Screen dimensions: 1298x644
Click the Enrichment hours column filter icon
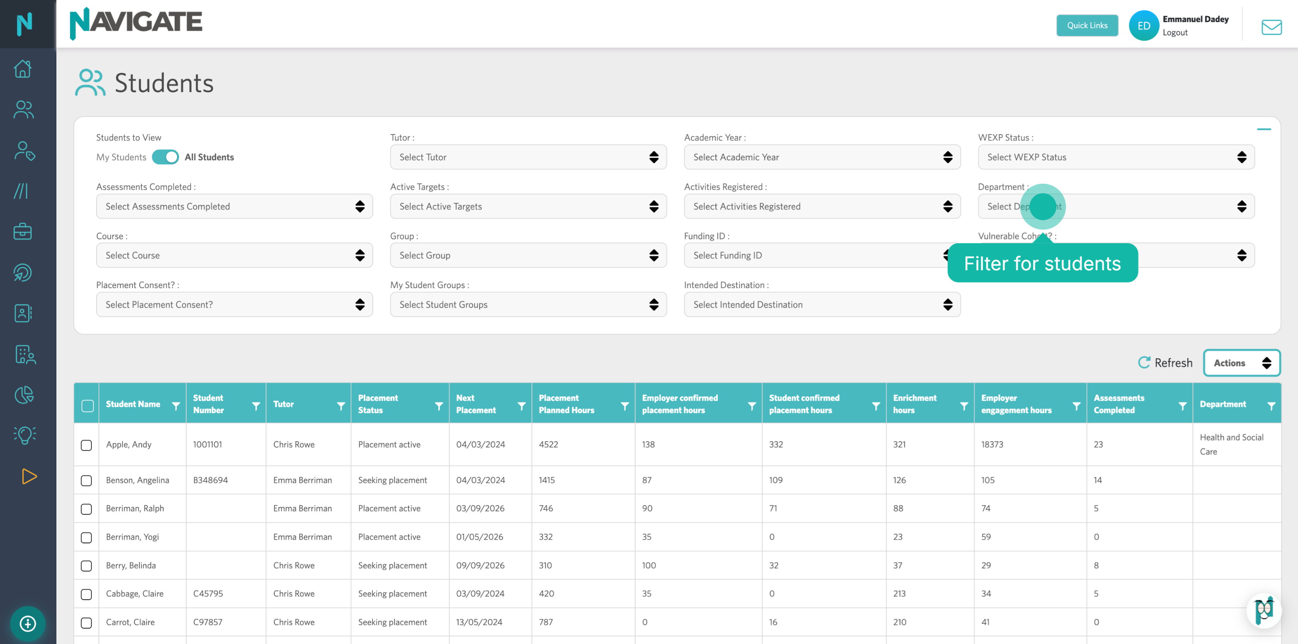click(963, 406)
